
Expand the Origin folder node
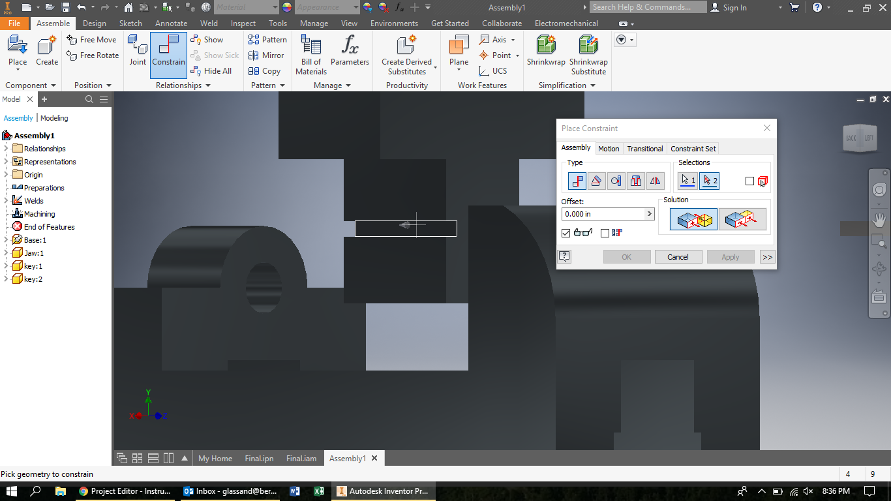[x=6, y=175]
